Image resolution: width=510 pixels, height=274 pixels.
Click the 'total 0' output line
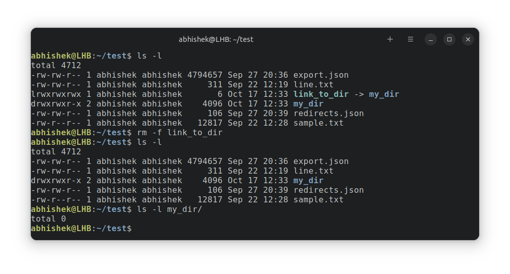pos(48,219)
